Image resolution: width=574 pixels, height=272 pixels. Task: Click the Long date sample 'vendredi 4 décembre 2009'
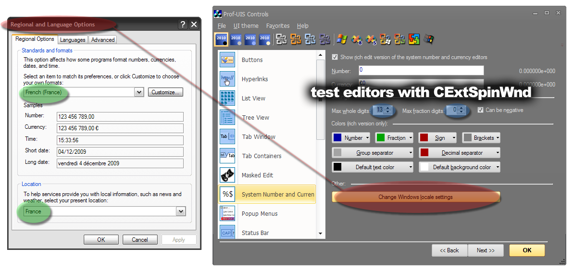pyautogui.click(x=120, y=163)
